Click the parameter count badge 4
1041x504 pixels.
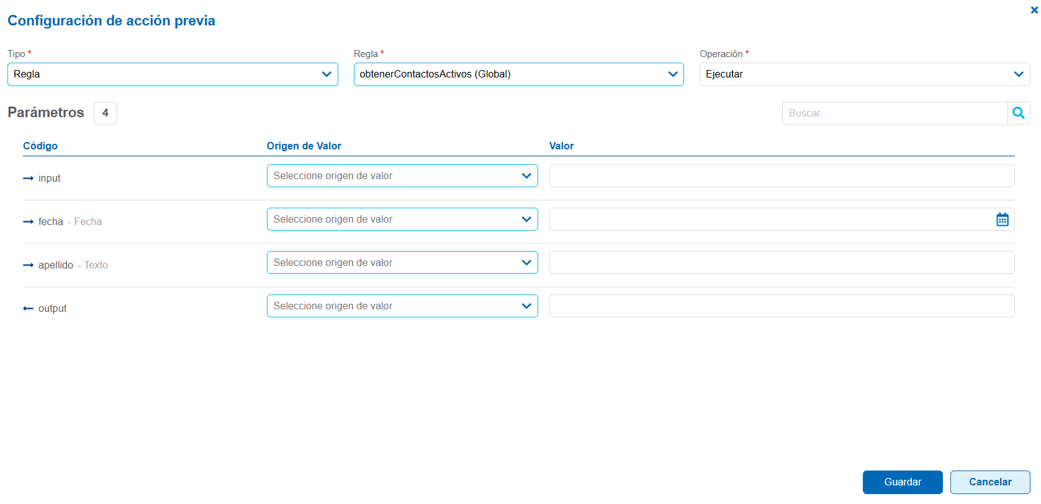[105, 113]
